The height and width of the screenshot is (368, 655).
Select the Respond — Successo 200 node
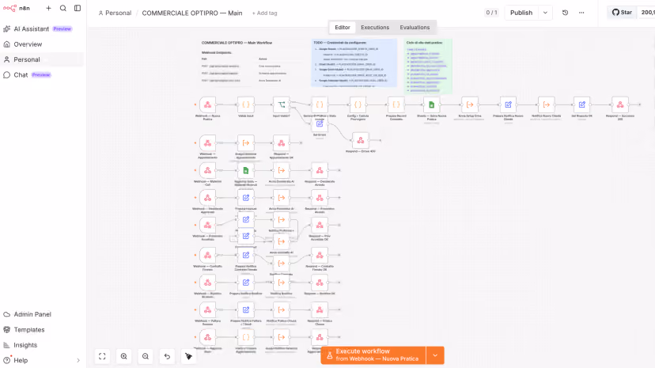pyautogui.click(x=620, y=104)
